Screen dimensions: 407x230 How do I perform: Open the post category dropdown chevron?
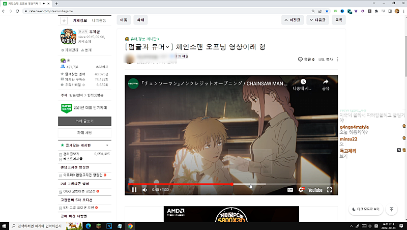167,47
